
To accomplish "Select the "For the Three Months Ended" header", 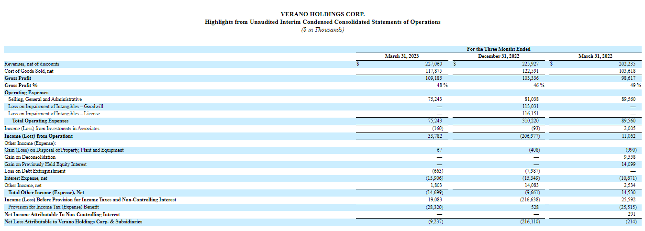I will click(499, 49).
